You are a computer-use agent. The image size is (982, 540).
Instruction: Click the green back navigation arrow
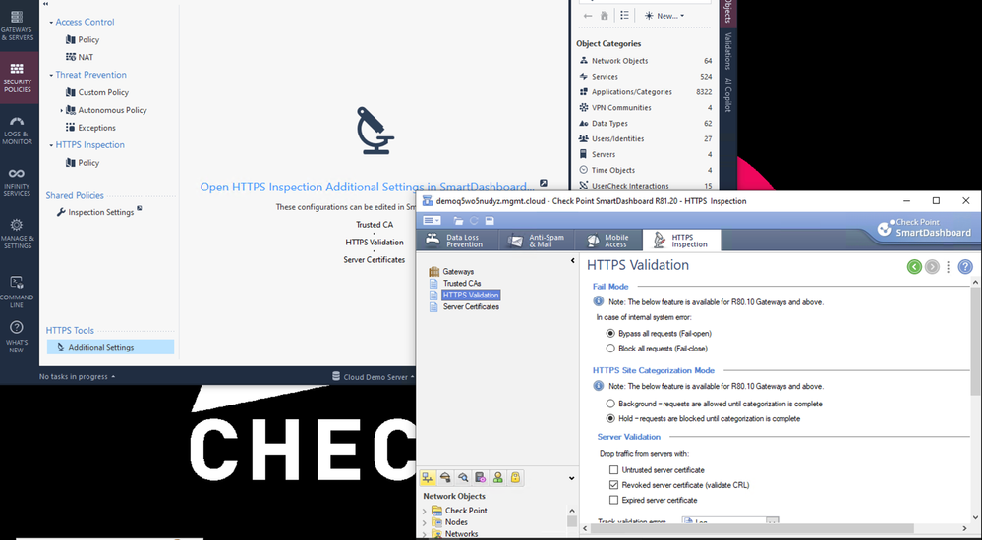[x=914, y=267]
